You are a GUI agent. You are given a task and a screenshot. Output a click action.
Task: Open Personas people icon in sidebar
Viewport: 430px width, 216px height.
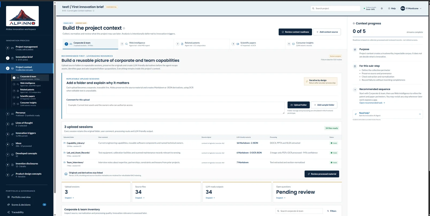pyautogui.click(x=12, y=114)
